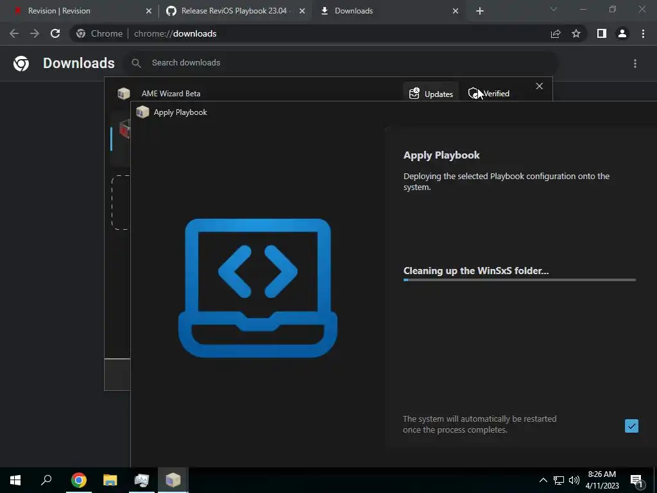Open the Windows notification center
The width and height of the screenshot is (657, 493).
click(x=637, y=480)
